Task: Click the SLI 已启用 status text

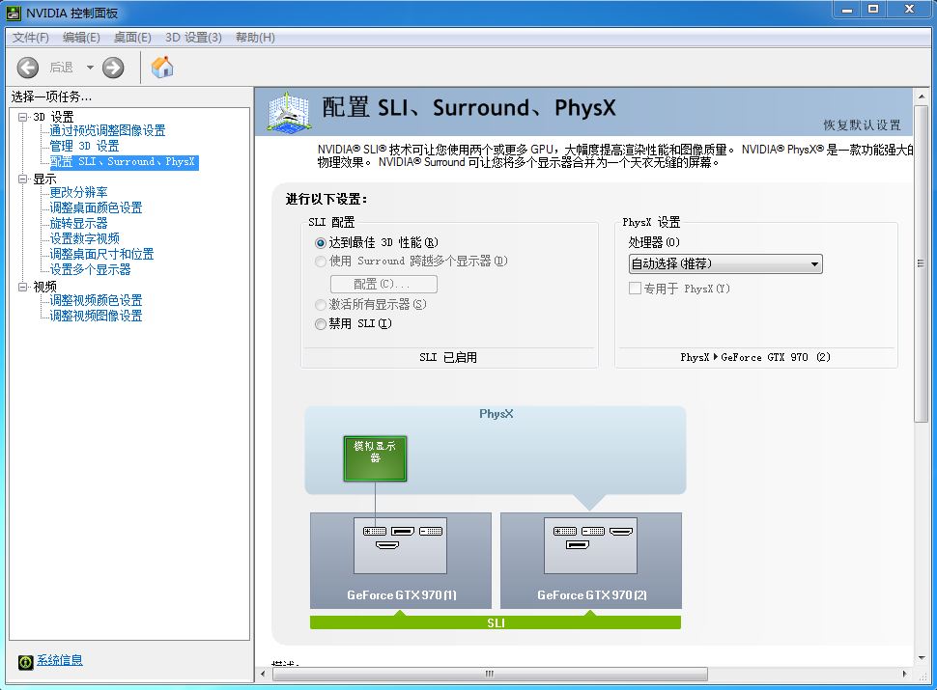Action: pos(448,357)
